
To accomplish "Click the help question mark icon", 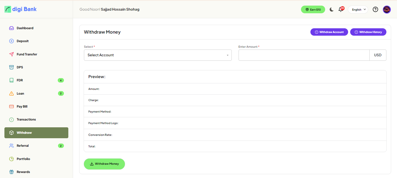I will coord(375,9).
